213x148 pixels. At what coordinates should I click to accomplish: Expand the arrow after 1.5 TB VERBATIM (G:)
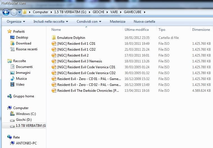(90, 12)
